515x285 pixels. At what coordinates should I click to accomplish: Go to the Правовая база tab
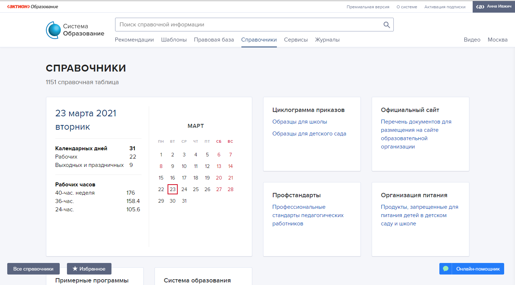click(214, 40)
